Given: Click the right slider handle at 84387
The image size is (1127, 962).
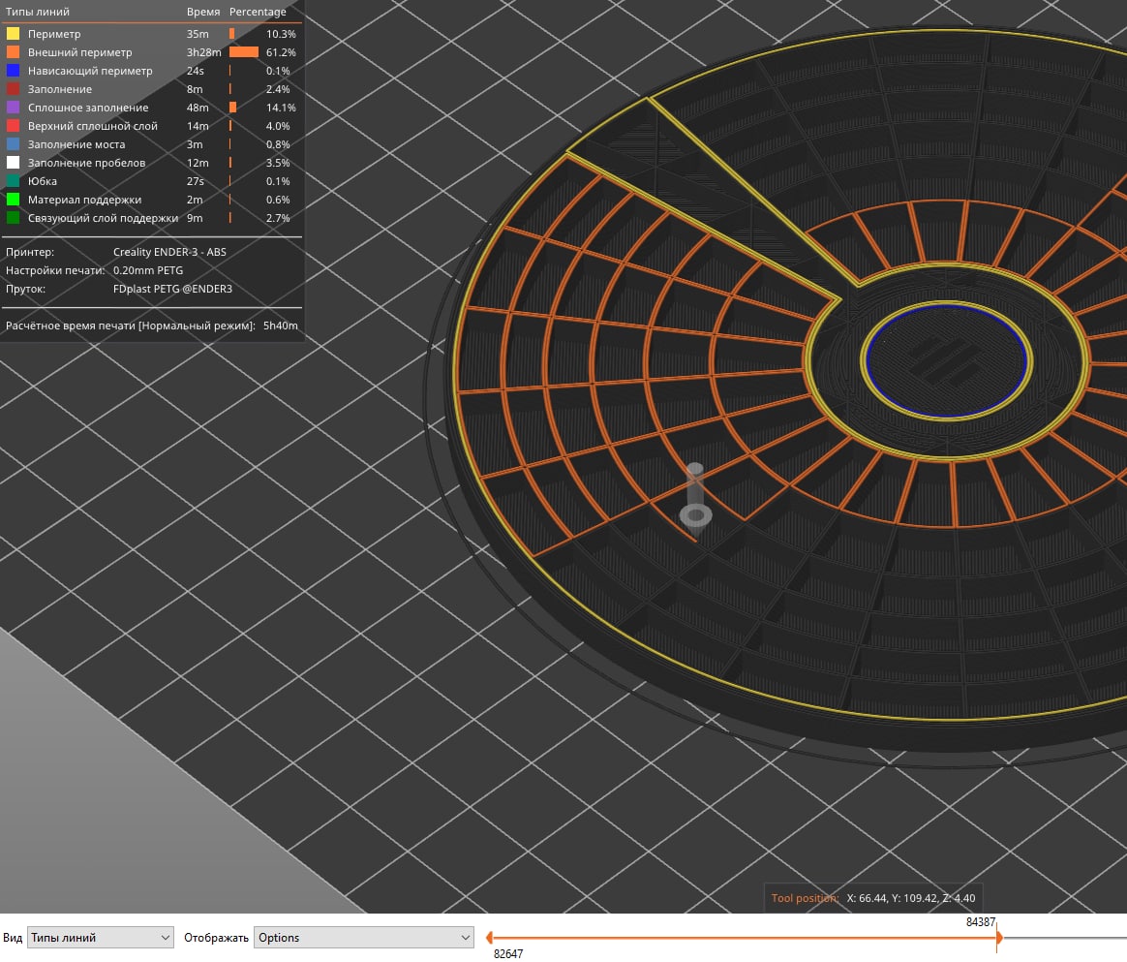Looking at the screenshot, I should [x=998, y=938].
